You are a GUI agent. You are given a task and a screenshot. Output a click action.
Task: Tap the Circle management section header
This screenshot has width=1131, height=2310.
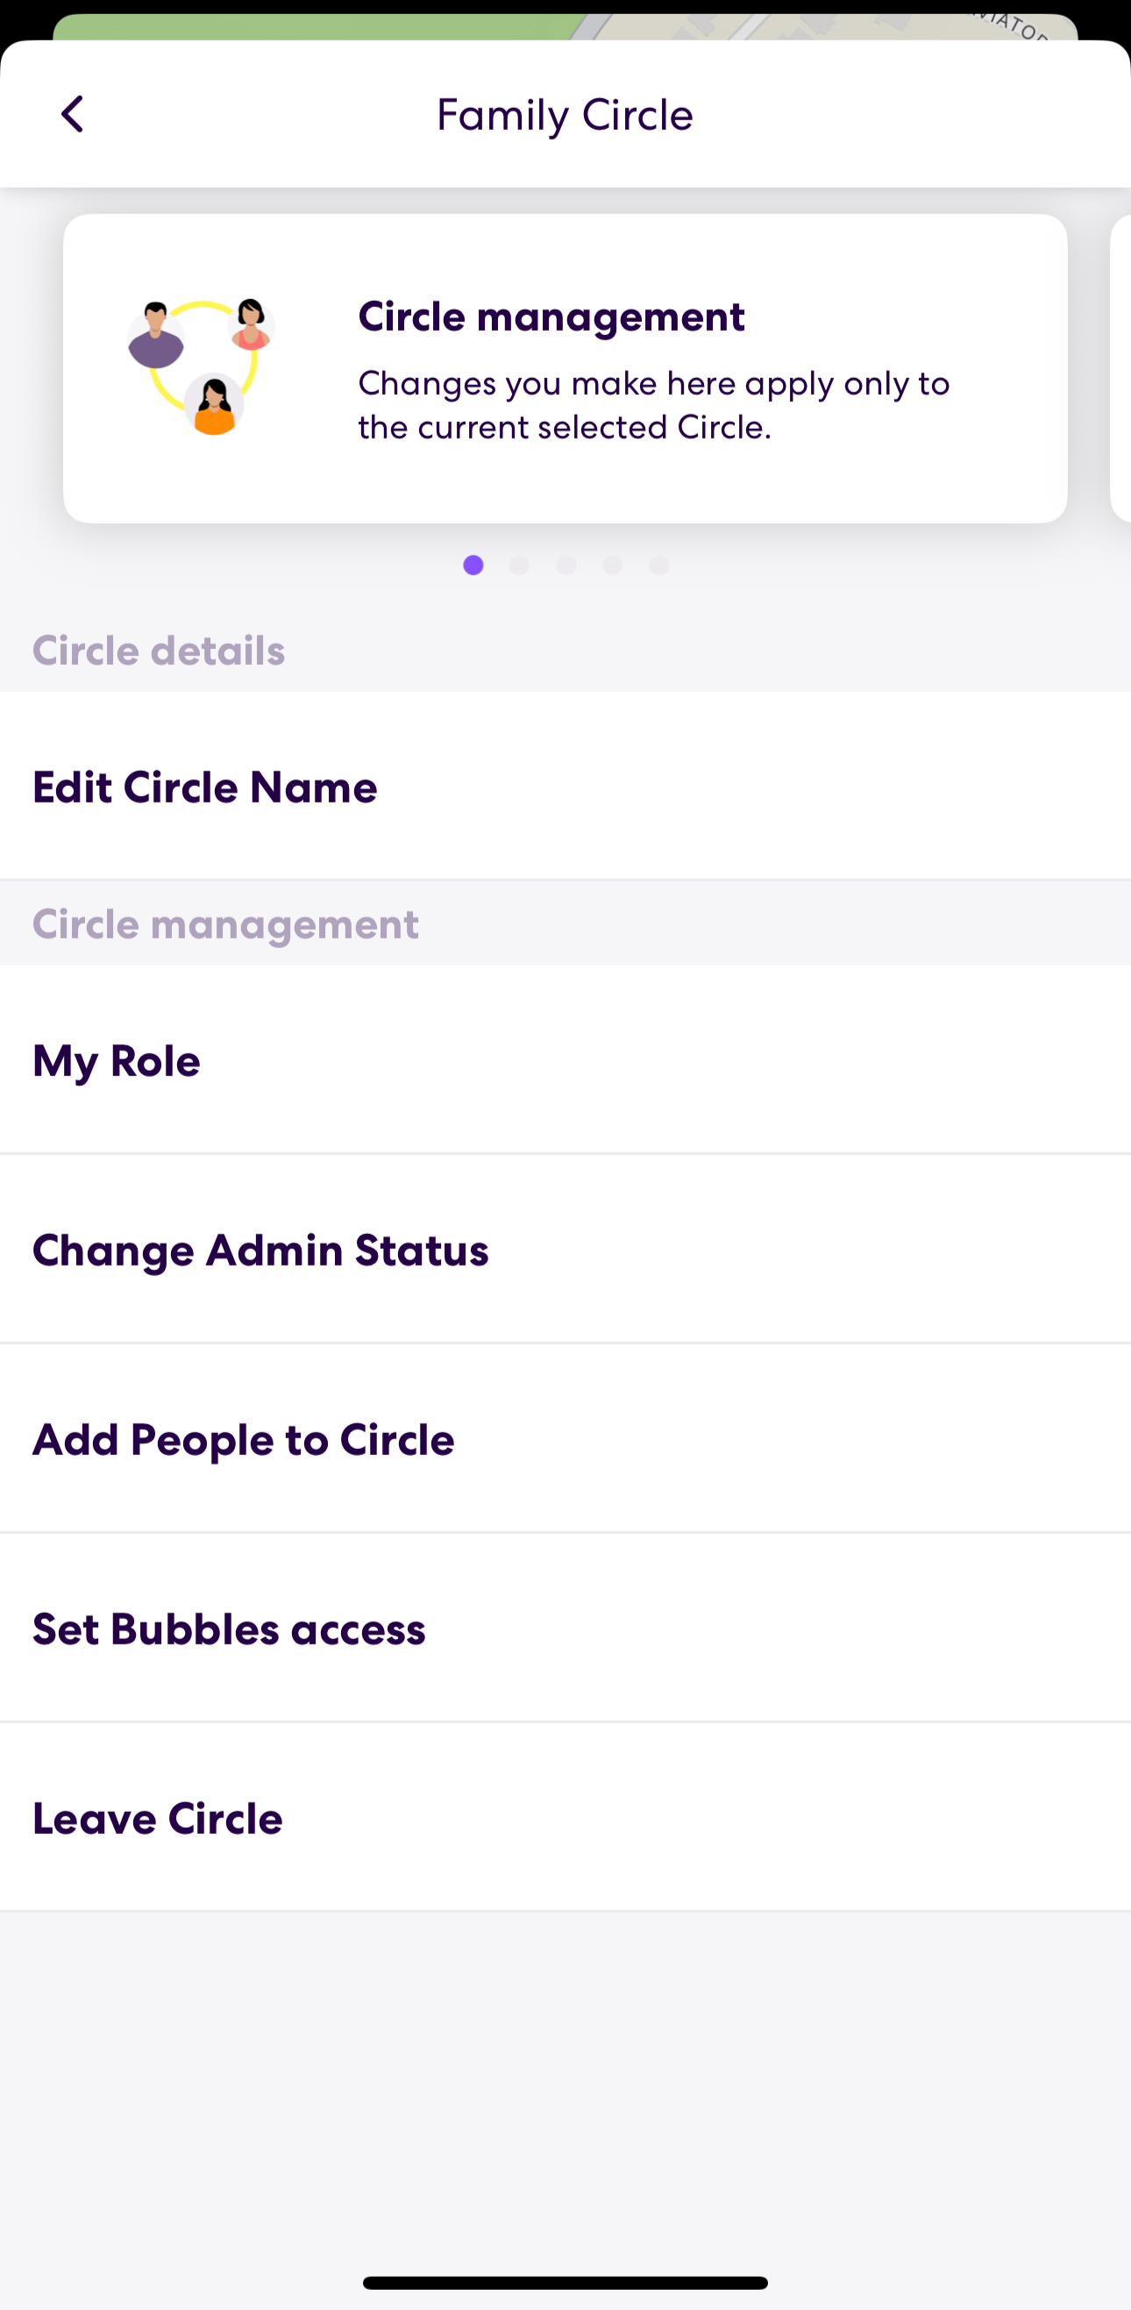coord(225,923)
